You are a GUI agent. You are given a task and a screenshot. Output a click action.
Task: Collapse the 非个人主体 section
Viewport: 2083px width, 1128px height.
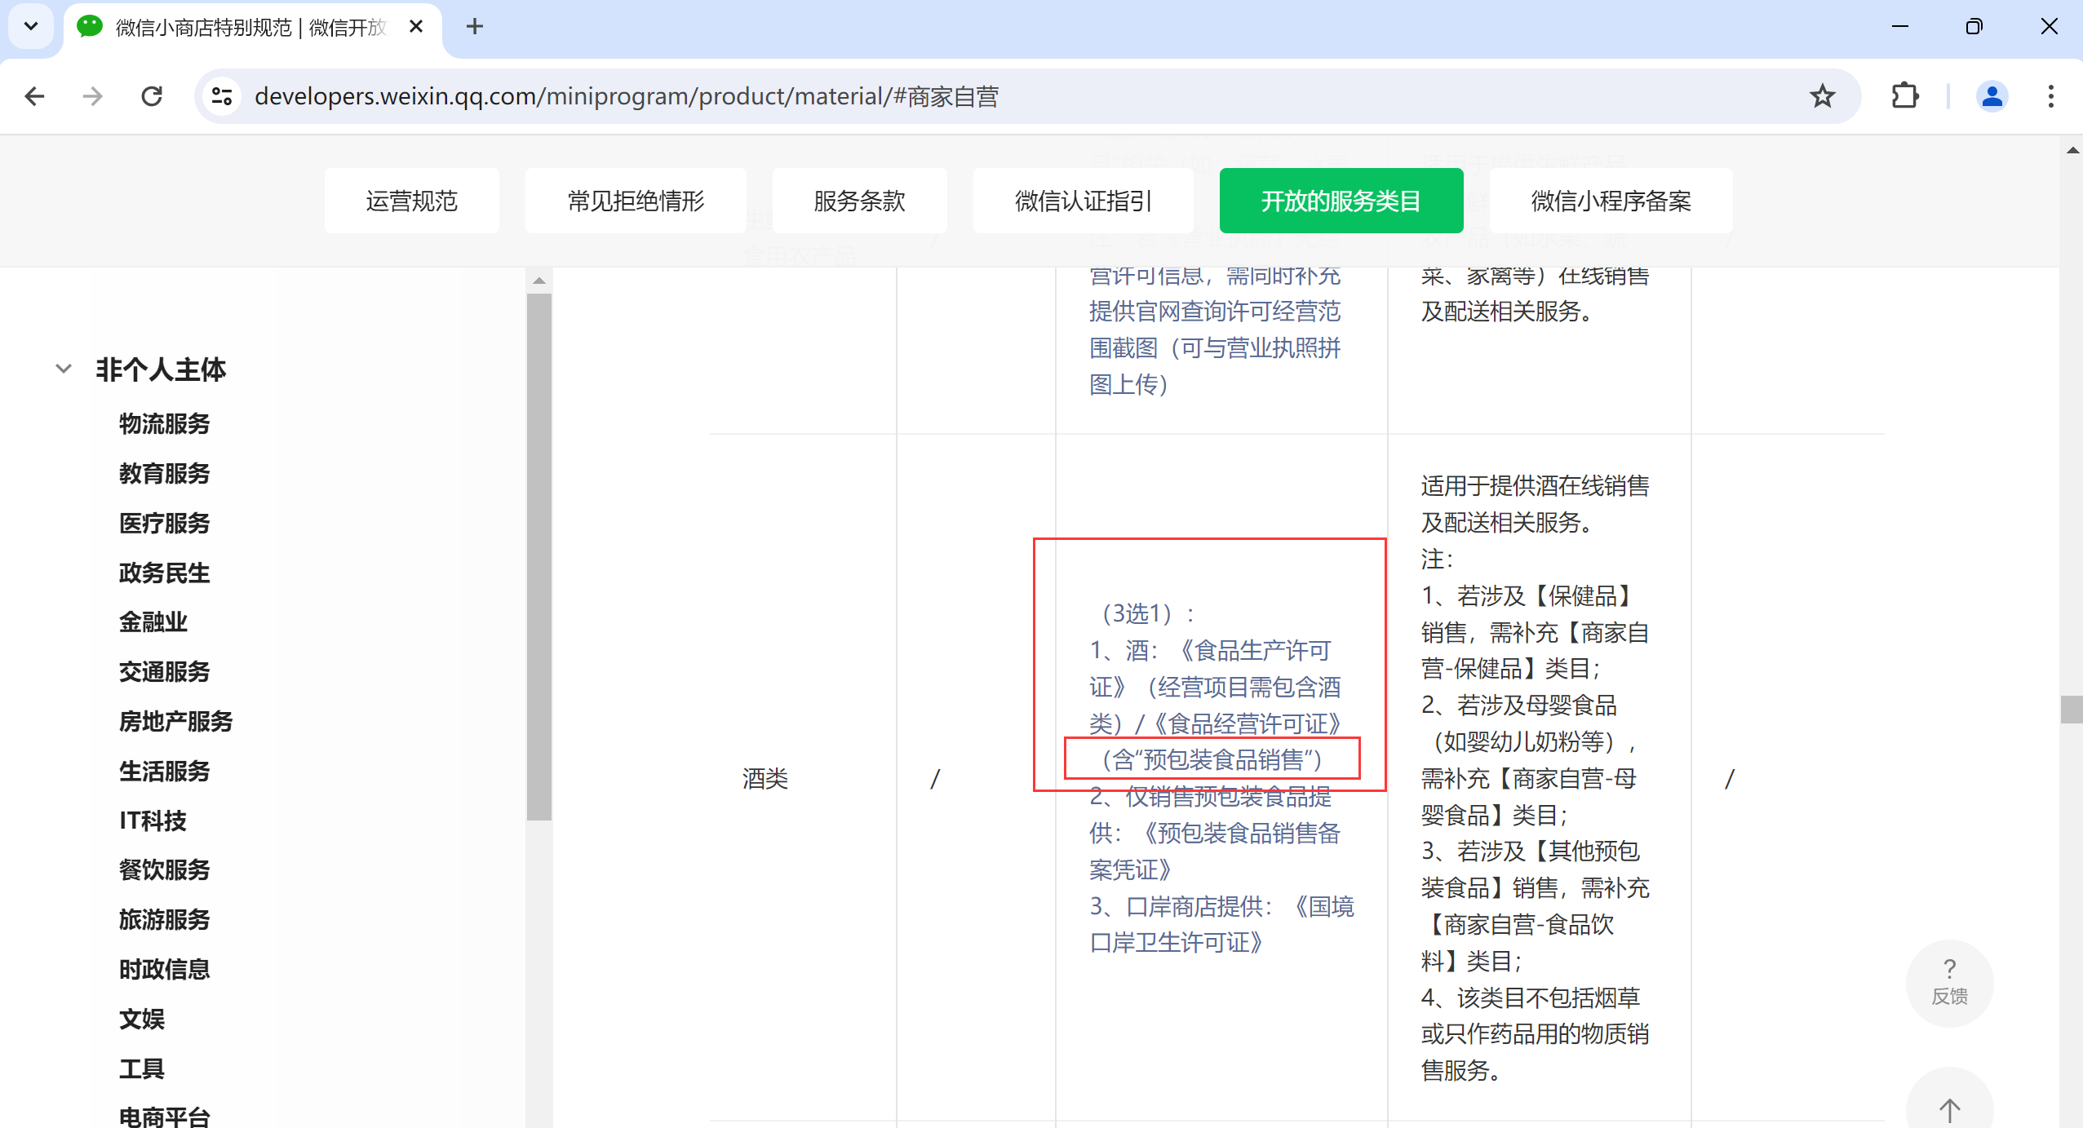click(x=64, y=369)
